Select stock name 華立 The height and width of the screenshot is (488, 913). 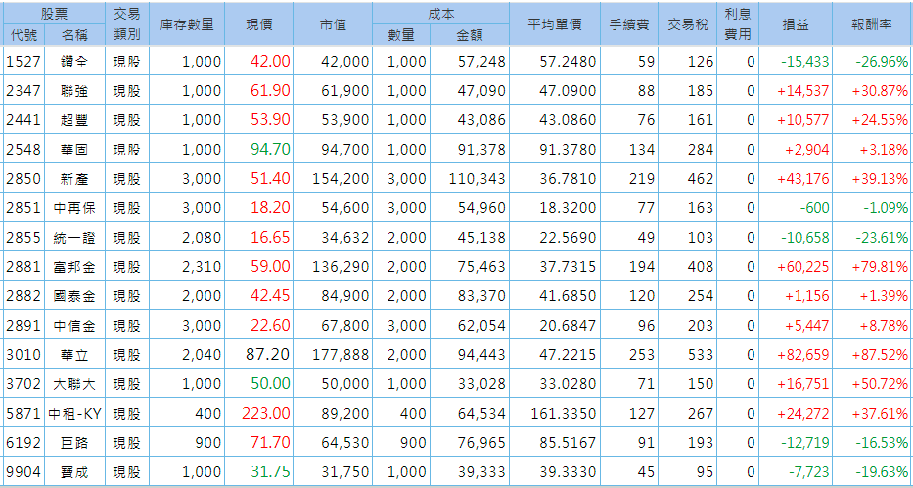coord(74,355)
